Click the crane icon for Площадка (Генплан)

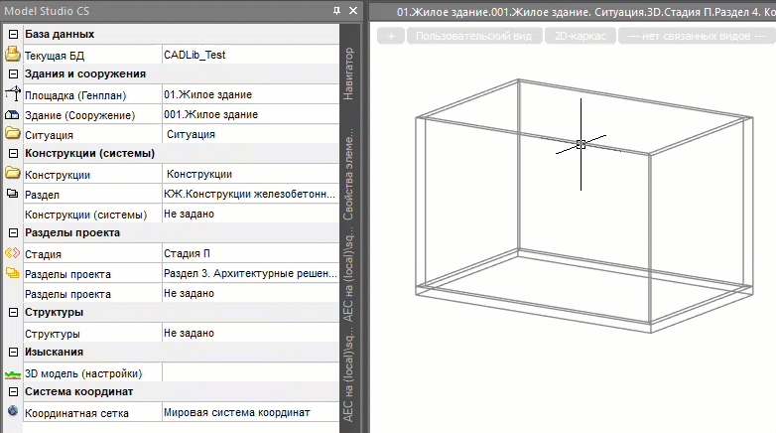(13, 94)
